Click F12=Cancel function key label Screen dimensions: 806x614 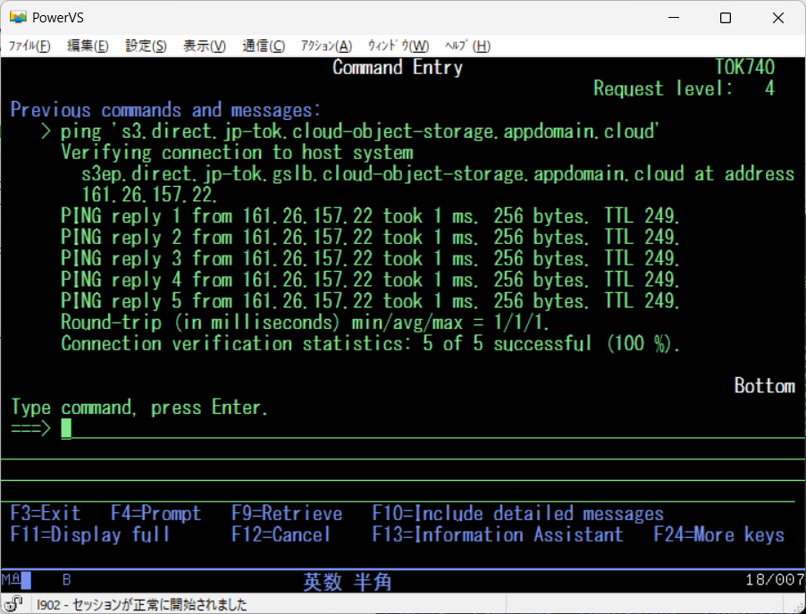point(281,534)
